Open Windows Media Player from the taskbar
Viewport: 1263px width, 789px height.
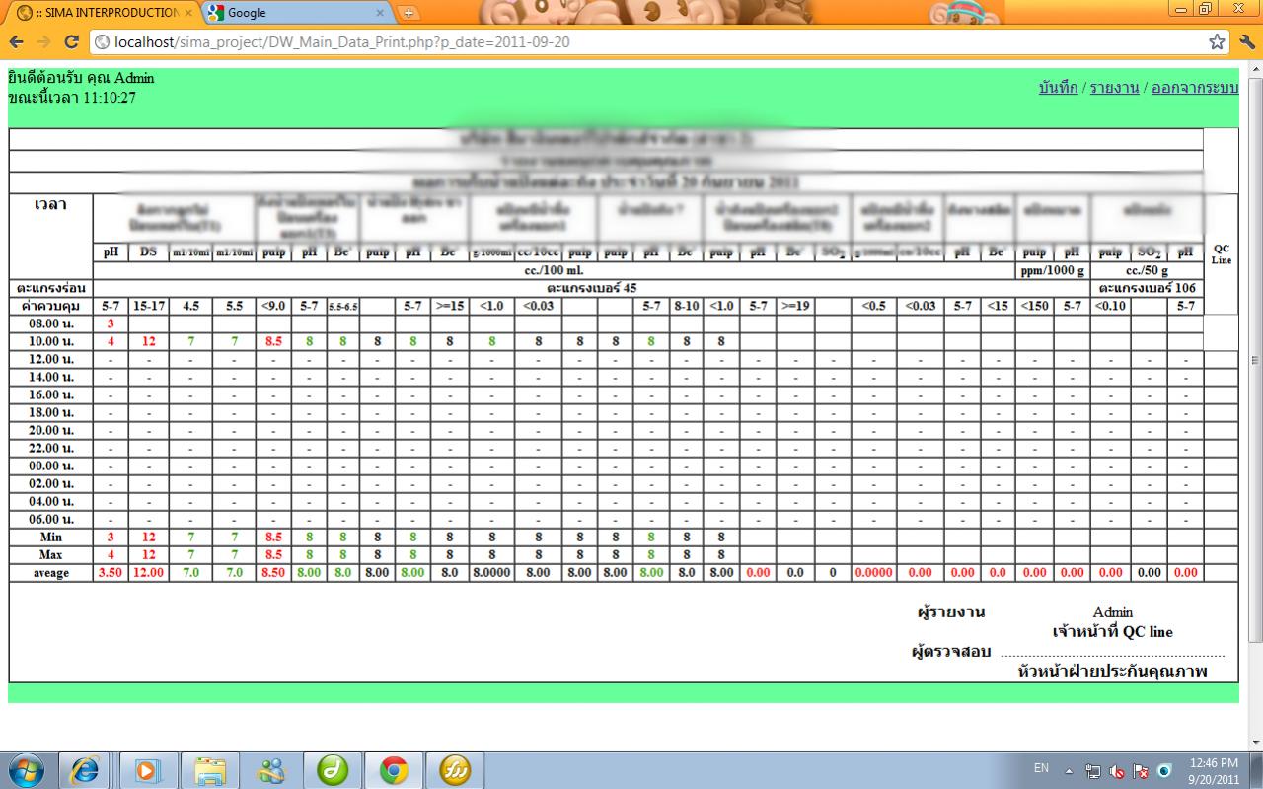pyautogui.click(x=148, y=770)
